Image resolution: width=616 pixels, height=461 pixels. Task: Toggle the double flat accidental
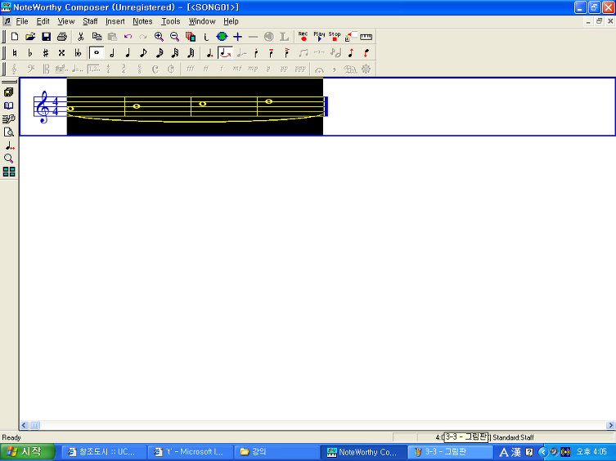click(78, 52)
